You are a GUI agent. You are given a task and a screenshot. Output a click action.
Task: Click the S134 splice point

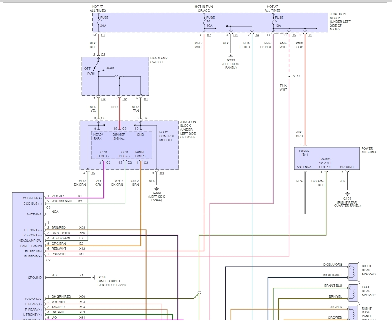pos(289,76)
